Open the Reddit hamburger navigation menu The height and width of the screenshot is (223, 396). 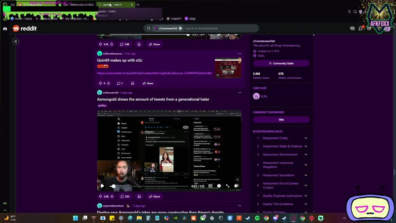click(x=15, y=41)
